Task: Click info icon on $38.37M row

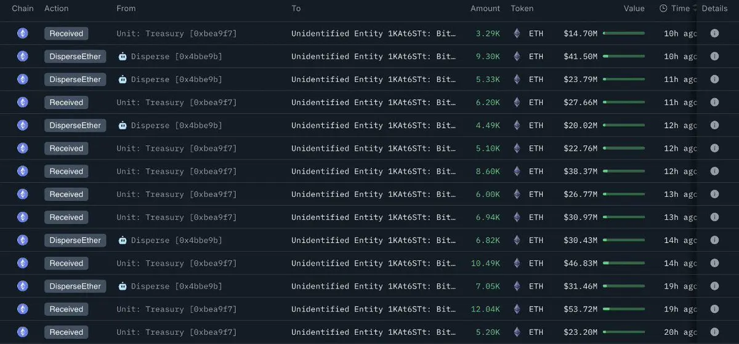Action: click(714, 171)
